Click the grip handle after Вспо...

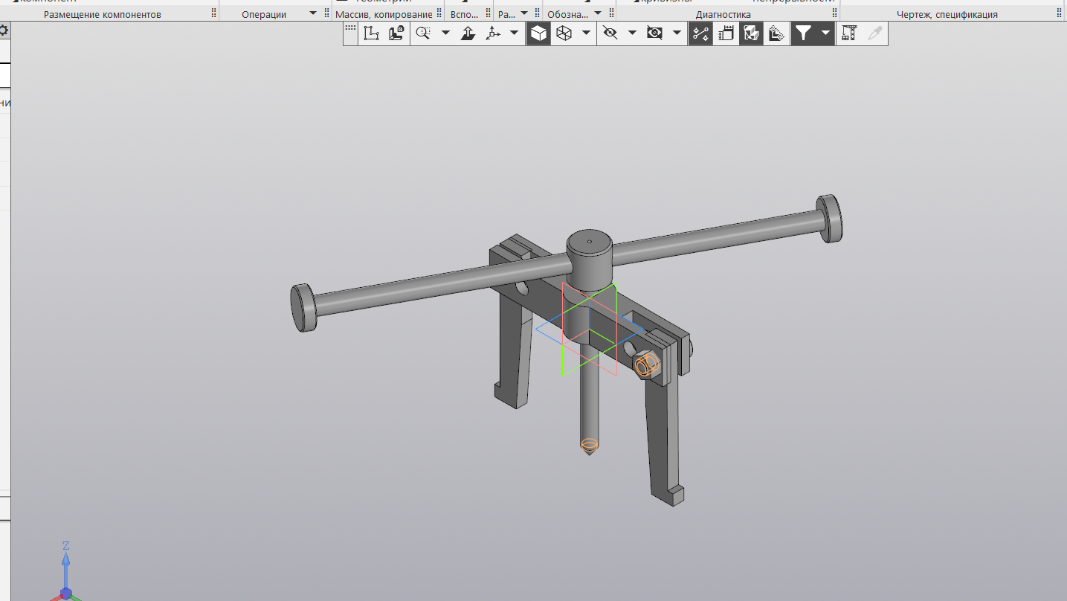click(488, 13)
